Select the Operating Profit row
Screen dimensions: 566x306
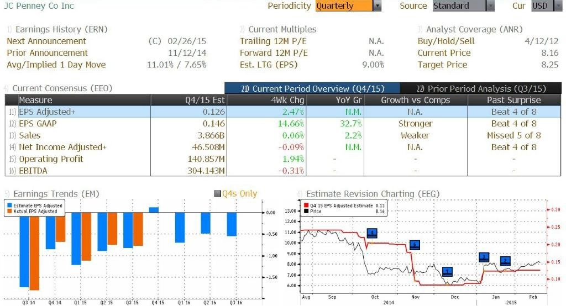pyautogui.click(x=283, y=159)
